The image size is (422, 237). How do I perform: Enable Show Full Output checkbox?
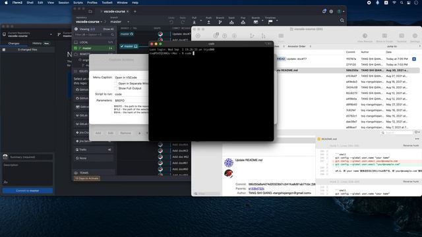116,88
